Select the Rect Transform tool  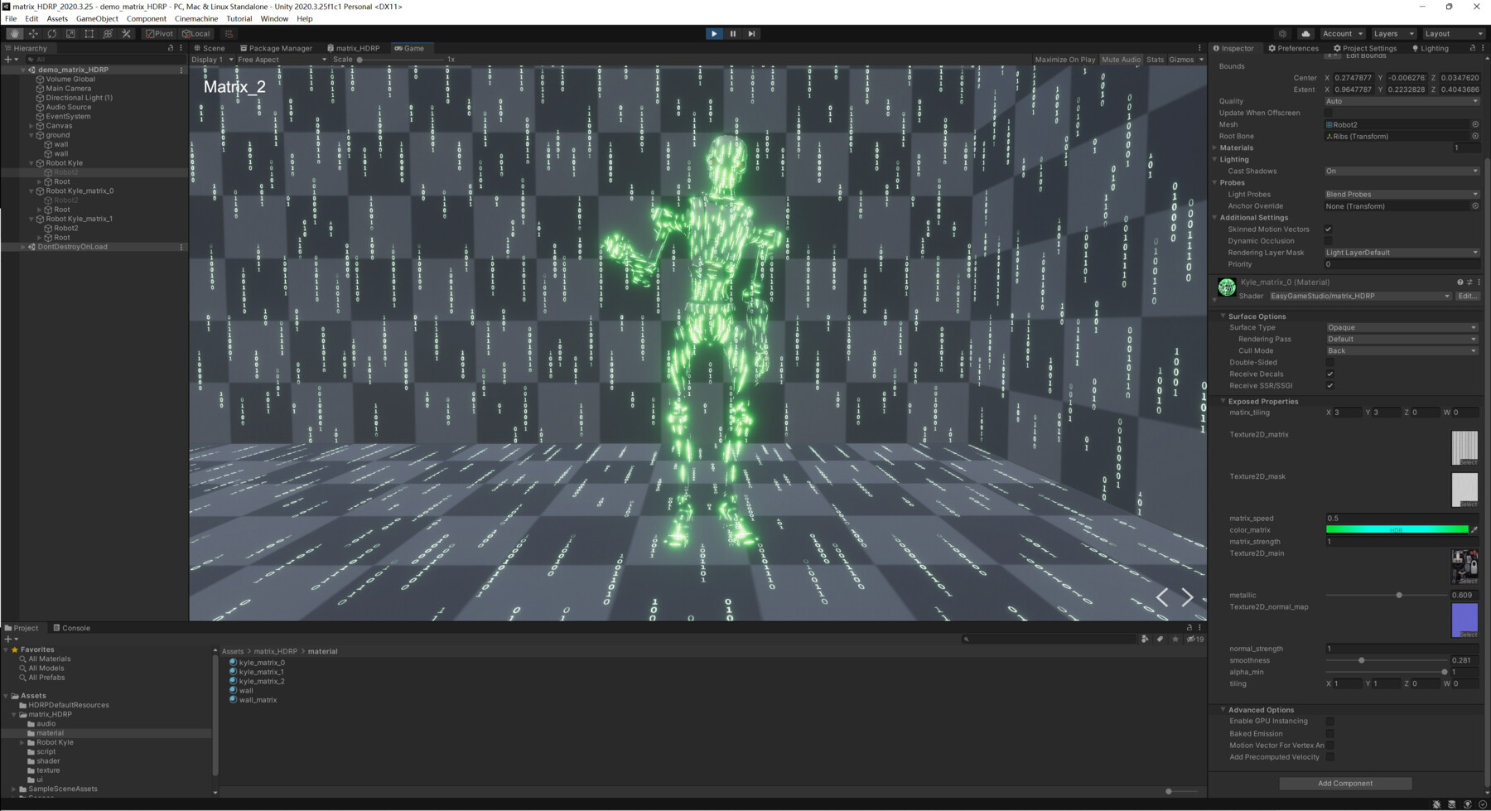[x=89, y=34]
